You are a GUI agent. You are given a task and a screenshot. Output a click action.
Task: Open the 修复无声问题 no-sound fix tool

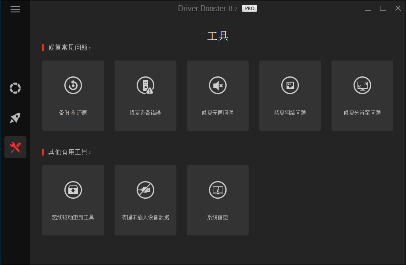(217, 95)
